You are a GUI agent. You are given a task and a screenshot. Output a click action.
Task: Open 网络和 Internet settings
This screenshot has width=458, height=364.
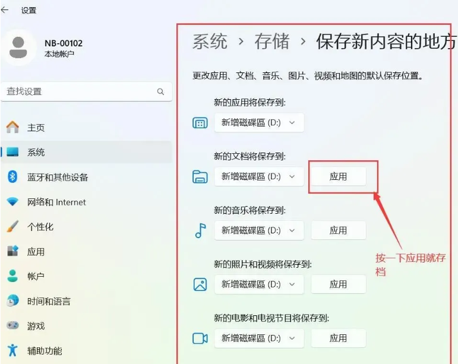87,202
